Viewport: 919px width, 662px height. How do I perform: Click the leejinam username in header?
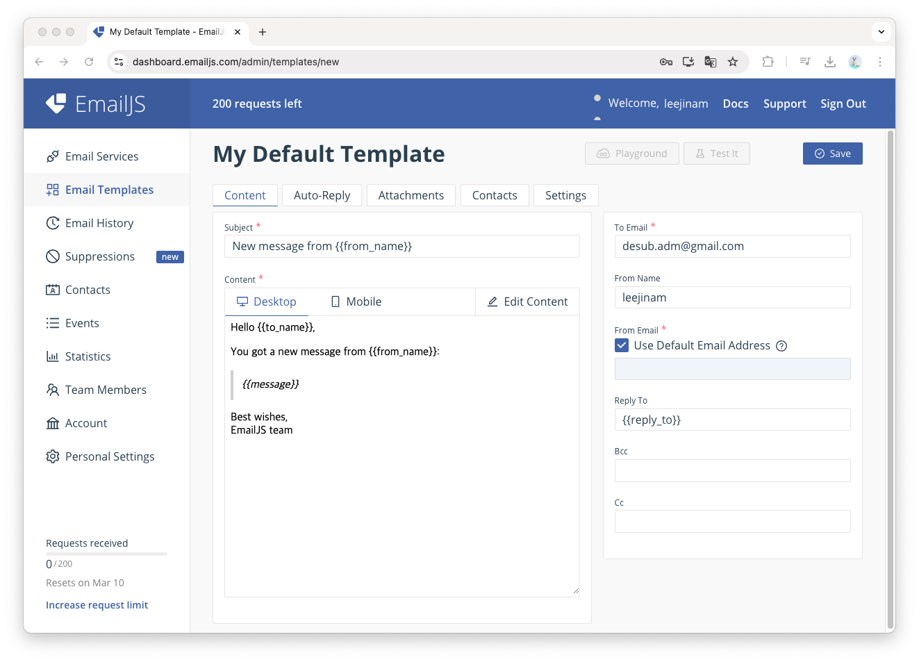coord(686,104)
